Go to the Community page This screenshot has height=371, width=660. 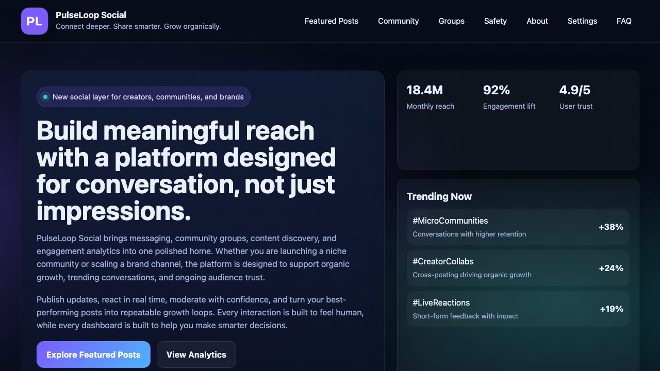click(398, 21)
